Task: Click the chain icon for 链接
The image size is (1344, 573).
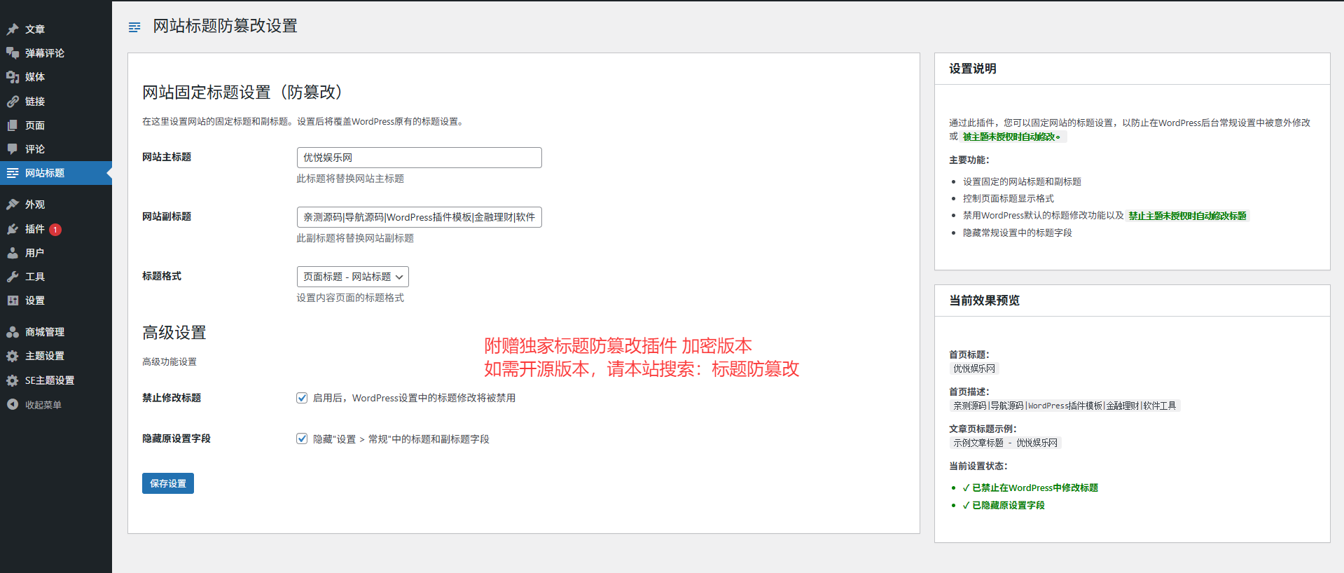Action: click(13, 102)
